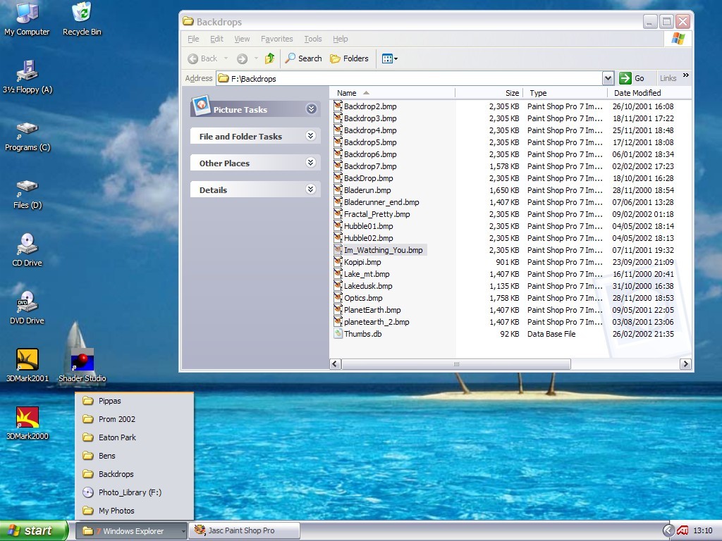Open the Help menu
The image size is (722, 541).
click(341, 39)
